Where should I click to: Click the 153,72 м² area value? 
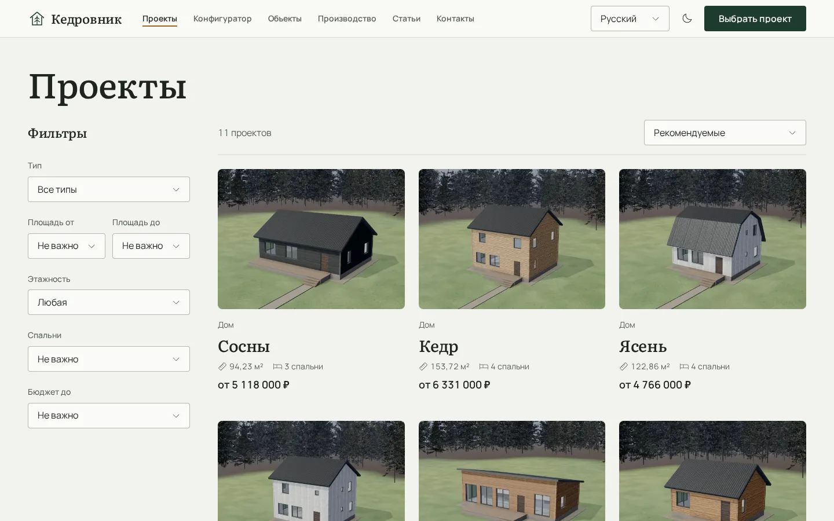point(450,366)
